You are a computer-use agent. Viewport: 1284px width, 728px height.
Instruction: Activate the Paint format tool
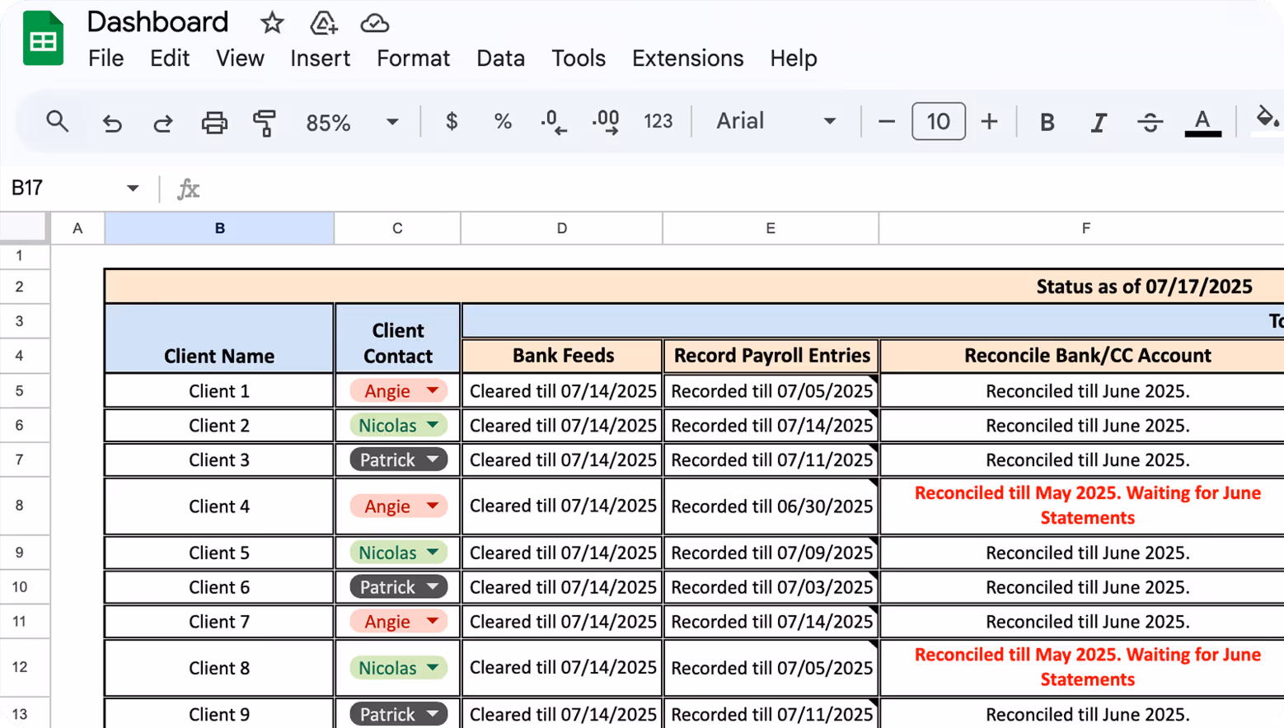pos(265,121)
